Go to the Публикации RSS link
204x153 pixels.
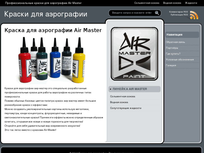pyautogui.click(x=179, y=15)
